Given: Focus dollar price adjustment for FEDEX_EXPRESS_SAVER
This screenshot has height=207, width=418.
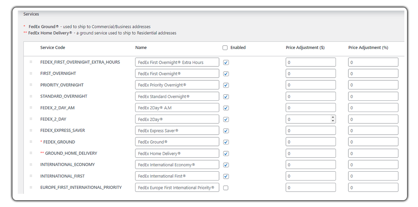Looking at the screenshot, I should coord(311,130).
